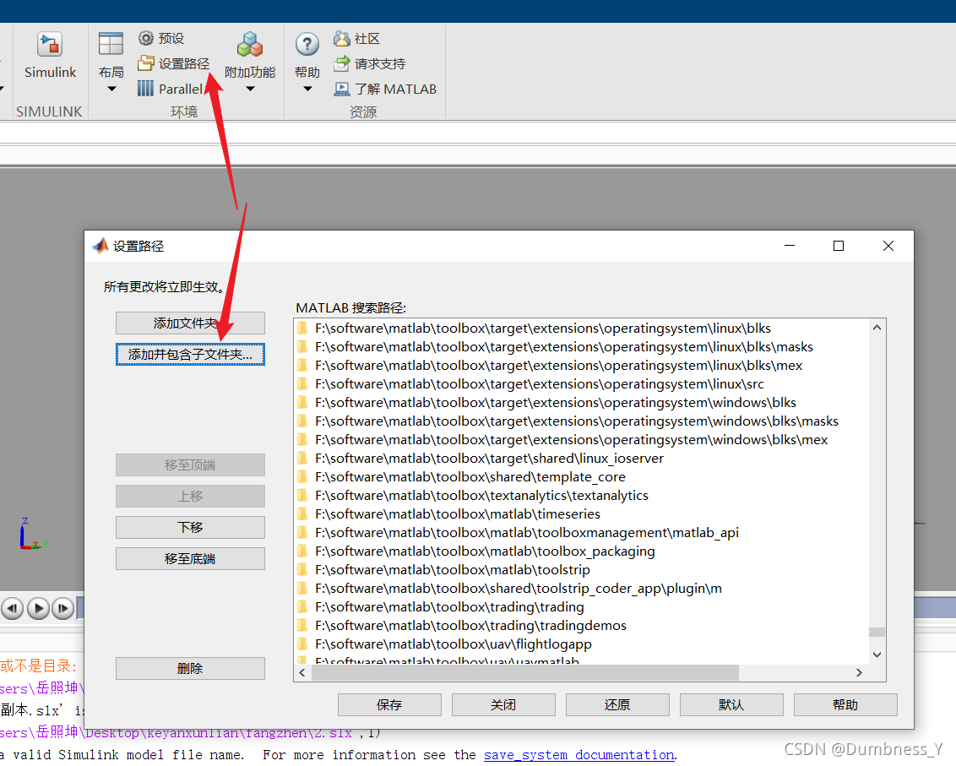
Task: Select path row shared\template_core
Action: click(x=582, y=477)
